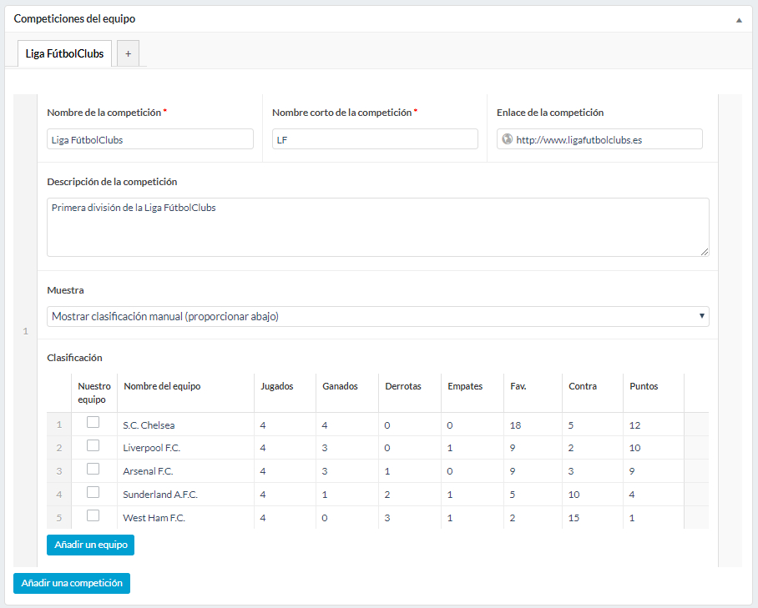Check Nuestro equipo for S.C. Chelsea
758x608 pixels.
click(93, 423)
